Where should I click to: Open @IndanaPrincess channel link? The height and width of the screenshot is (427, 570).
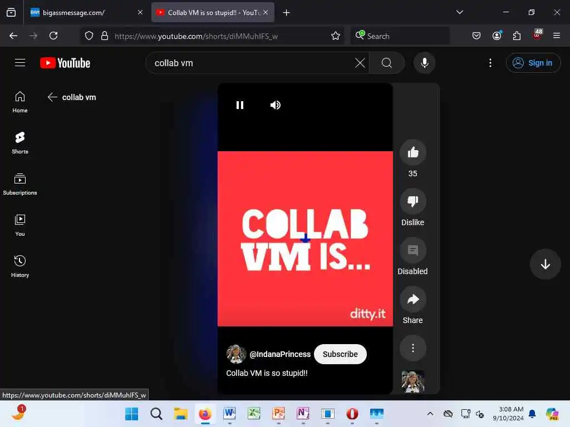(280, 354)
